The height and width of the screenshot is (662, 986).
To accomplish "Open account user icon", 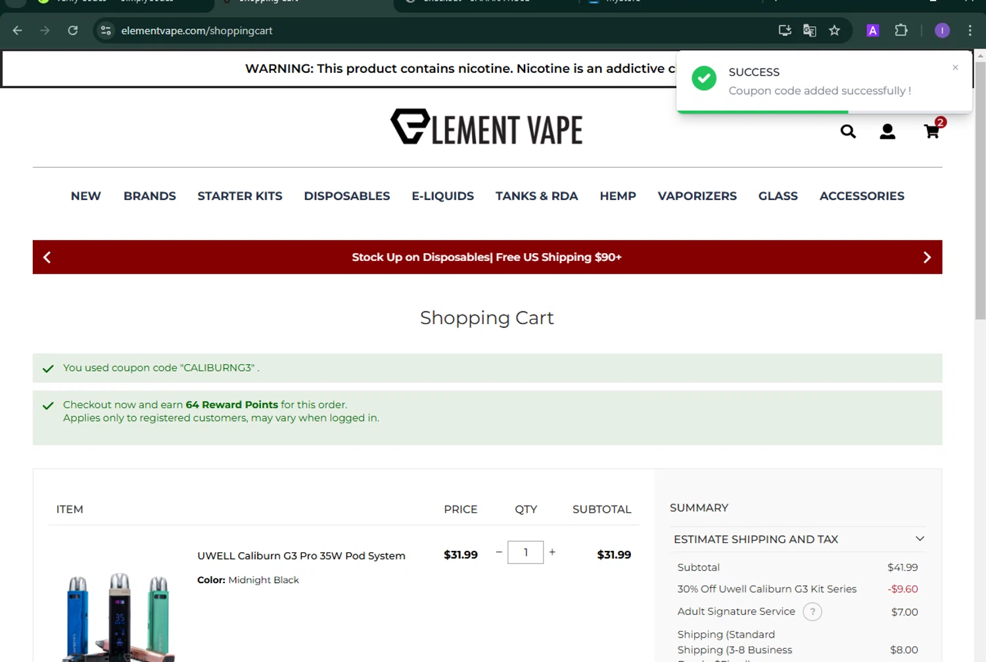I will click(x=887, y=131).
